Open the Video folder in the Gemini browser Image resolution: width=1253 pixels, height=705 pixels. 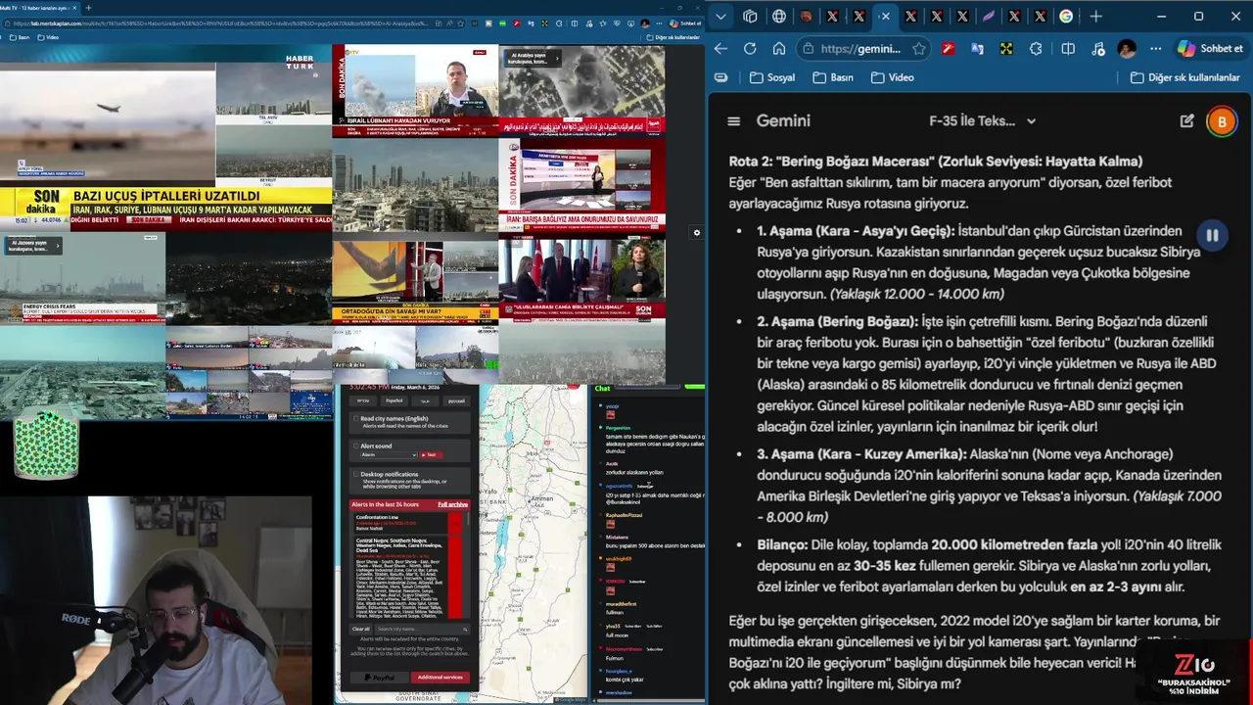tap(892, 77)
